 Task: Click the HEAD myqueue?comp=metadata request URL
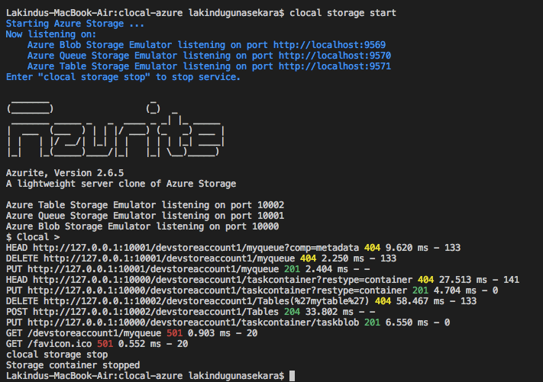(x=196, y=249)
